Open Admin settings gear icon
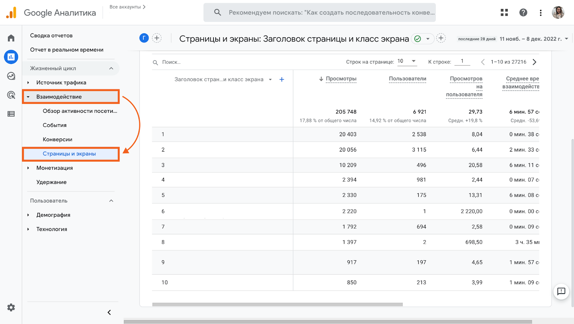The width and height of the screenshot is (574, 324). click(x=11, y=307)
